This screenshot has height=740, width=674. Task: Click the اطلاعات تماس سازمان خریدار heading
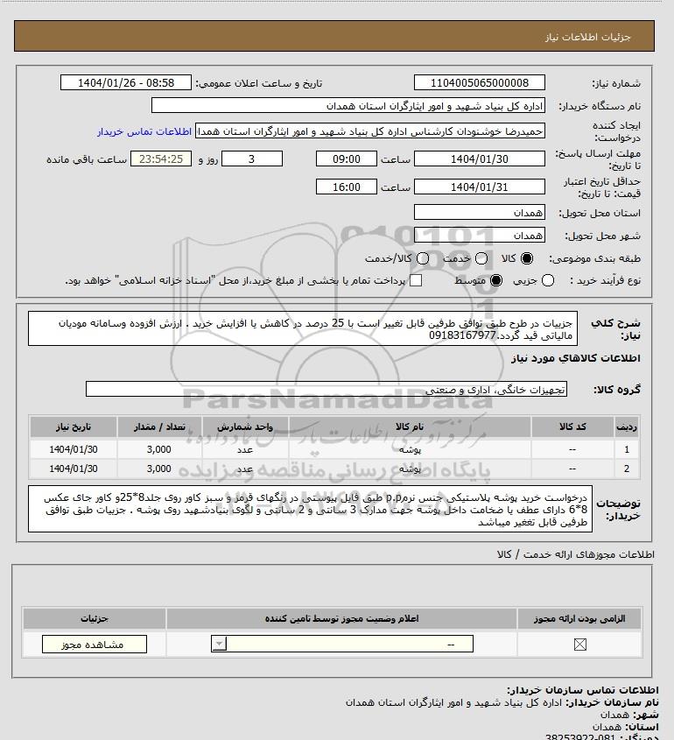click(583, 690)
